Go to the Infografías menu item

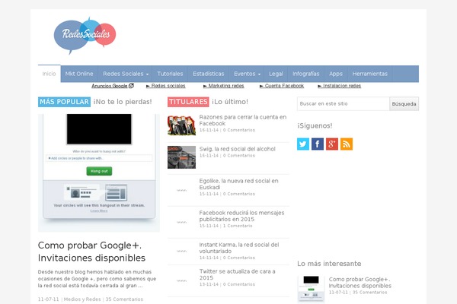(305, 74)
